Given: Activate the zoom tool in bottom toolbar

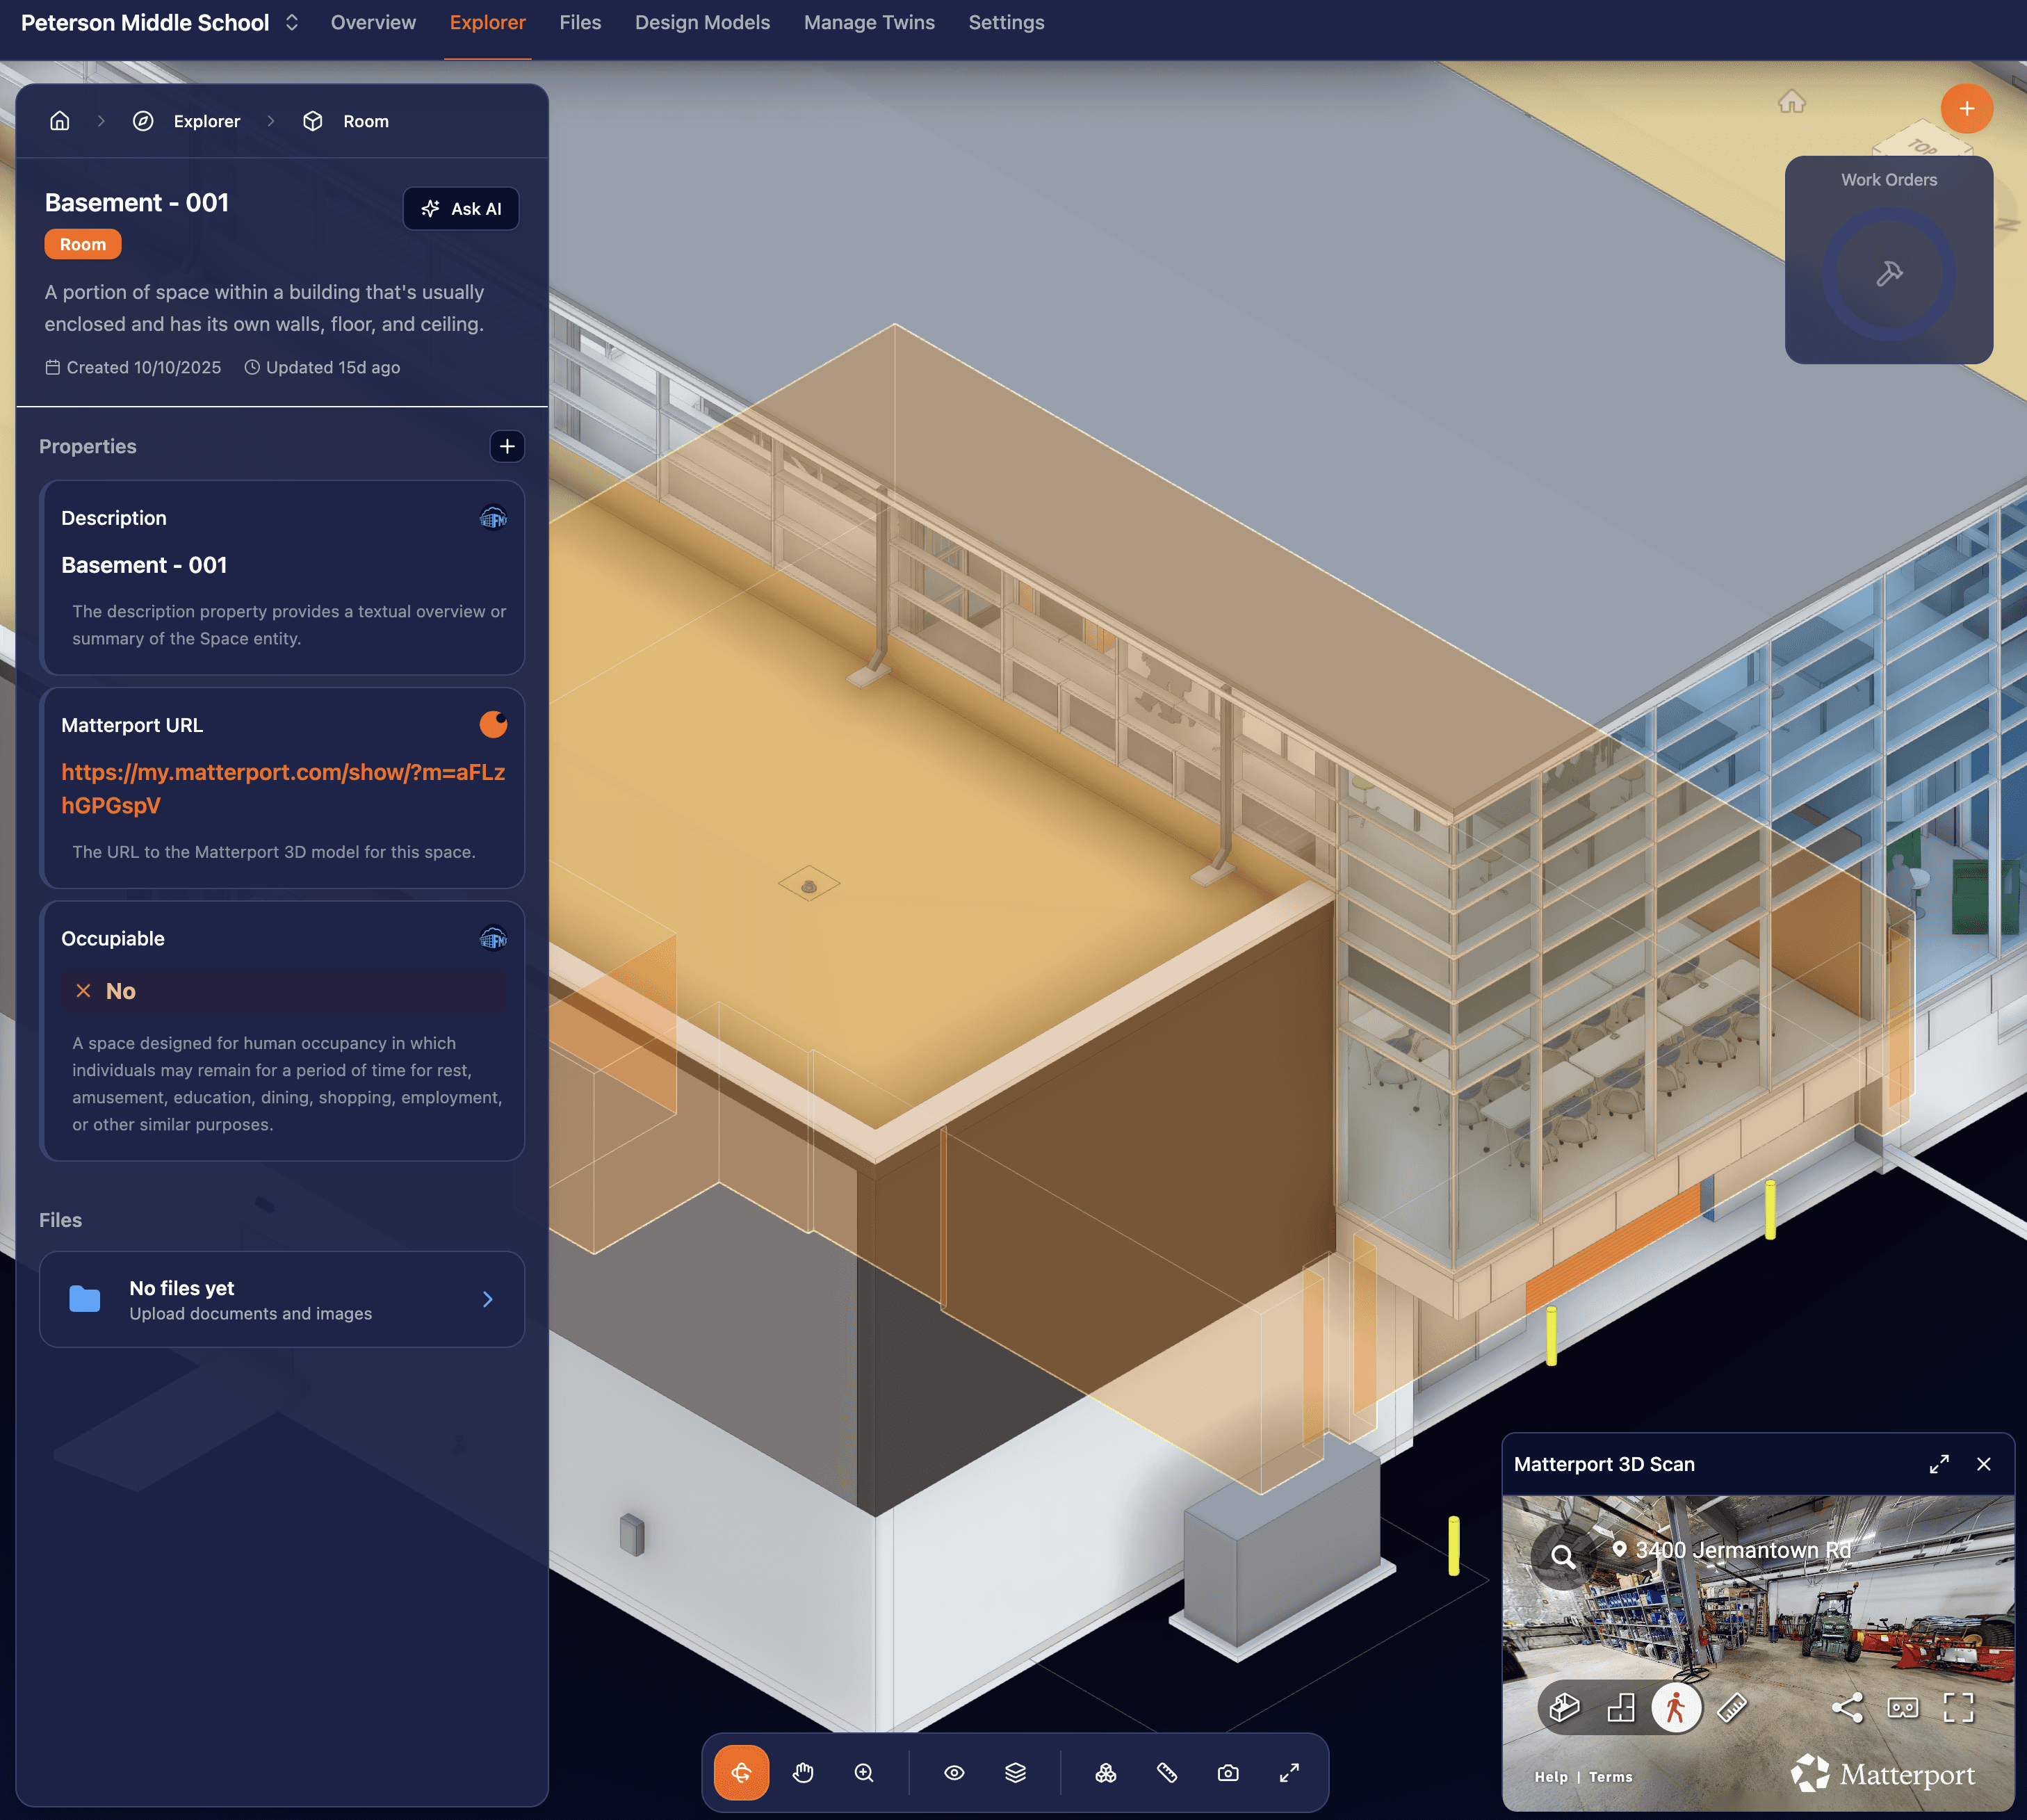Looking at the screenshot, I should coord(864,1772).
